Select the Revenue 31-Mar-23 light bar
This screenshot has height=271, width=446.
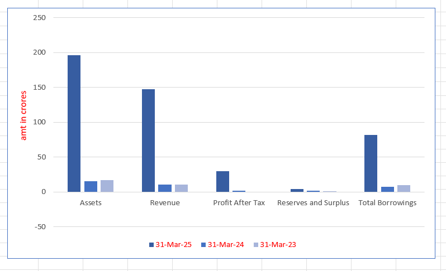pyautogui.click(x=181, y=188)
